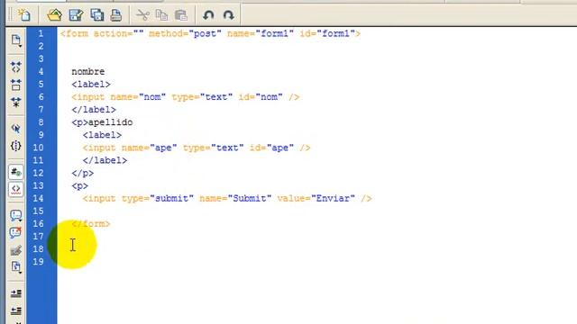Click '<p>apellido' on line 8
The image size is (577, 324).
(x=102, y=122)
